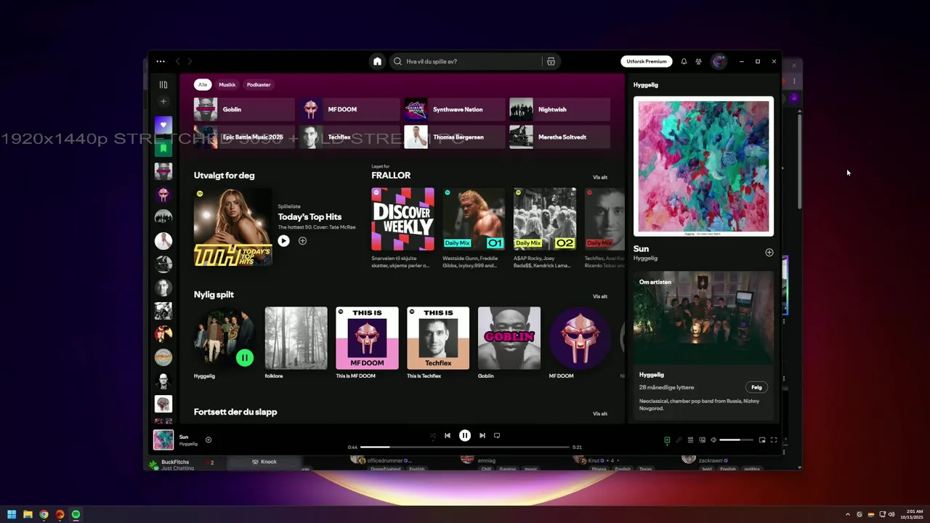
Task: Click the search field Hva vil du spille av
Action: (465, 62)
